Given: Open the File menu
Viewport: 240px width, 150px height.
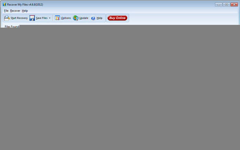Looking at the screenshot, I should pyautogui.click(x=6, y=11).
